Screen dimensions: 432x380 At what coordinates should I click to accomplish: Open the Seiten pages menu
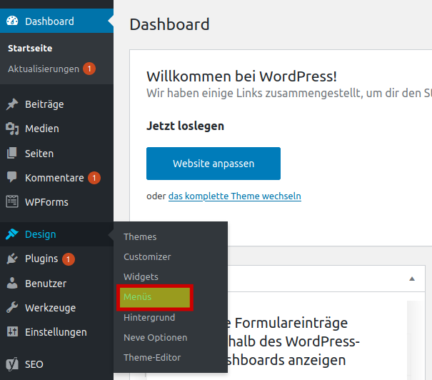click(x=56, y=153)
